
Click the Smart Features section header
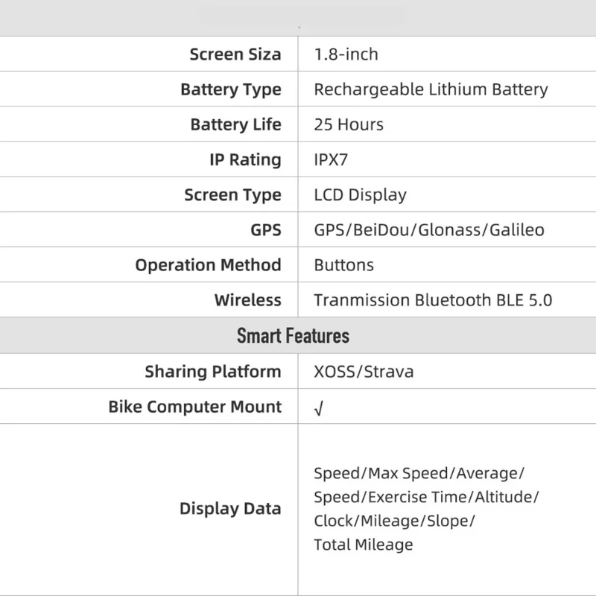[293, 335]
